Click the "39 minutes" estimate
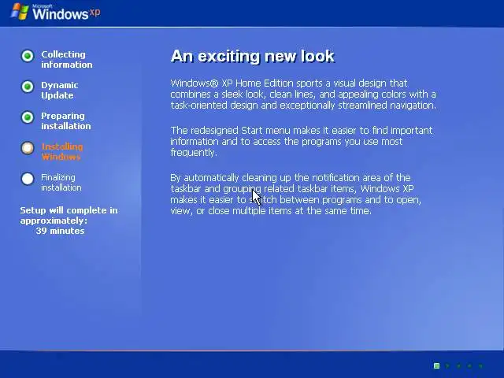Image resolution: width=504 pixels, height=378 pixels. tap(61, 231)
